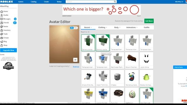Click the AlbertPlay username in sidebar
Screen dimensions: 187x105
4,6
